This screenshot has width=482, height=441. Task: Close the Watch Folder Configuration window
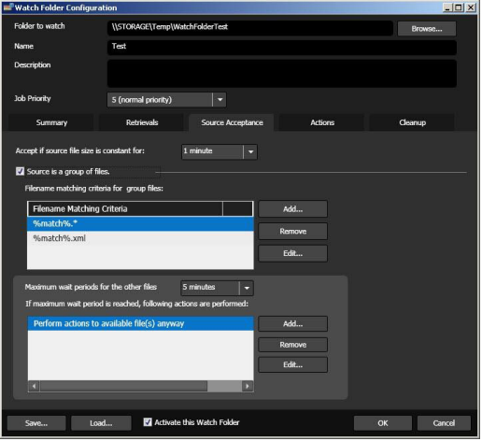tap(471, 7)
